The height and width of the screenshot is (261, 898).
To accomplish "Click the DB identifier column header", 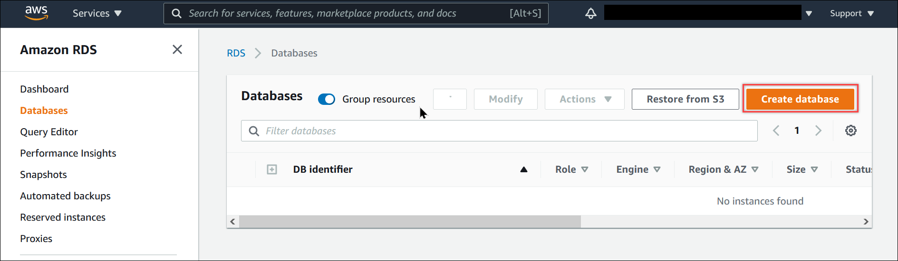I will tap(323, 169).
